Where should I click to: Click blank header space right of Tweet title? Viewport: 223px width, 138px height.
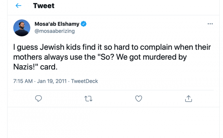tap(136, 6)
